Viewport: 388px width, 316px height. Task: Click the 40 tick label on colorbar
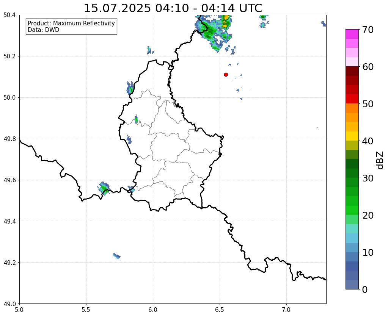[368, 141]
